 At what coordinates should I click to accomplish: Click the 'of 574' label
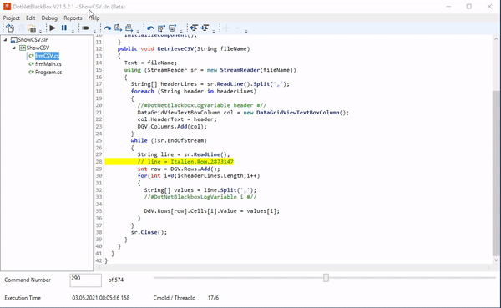[116, 280]
